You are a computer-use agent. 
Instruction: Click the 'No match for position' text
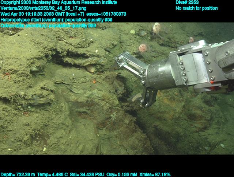tap(196, 8)
